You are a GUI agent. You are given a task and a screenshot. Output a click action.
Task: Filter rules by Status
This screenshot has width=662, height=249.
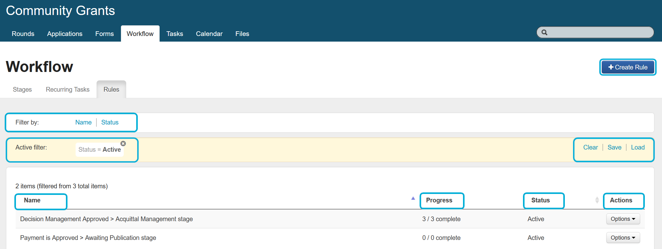click(110, 122)
